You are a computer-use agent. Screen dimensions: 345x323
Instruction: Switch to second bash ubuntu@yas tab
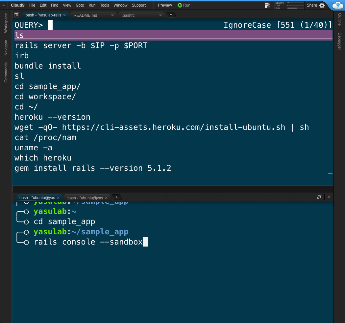85,198
